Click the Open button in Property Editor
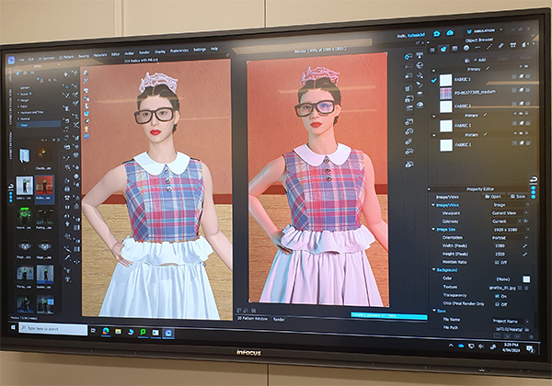552x386 pixels. coord(493,196)
